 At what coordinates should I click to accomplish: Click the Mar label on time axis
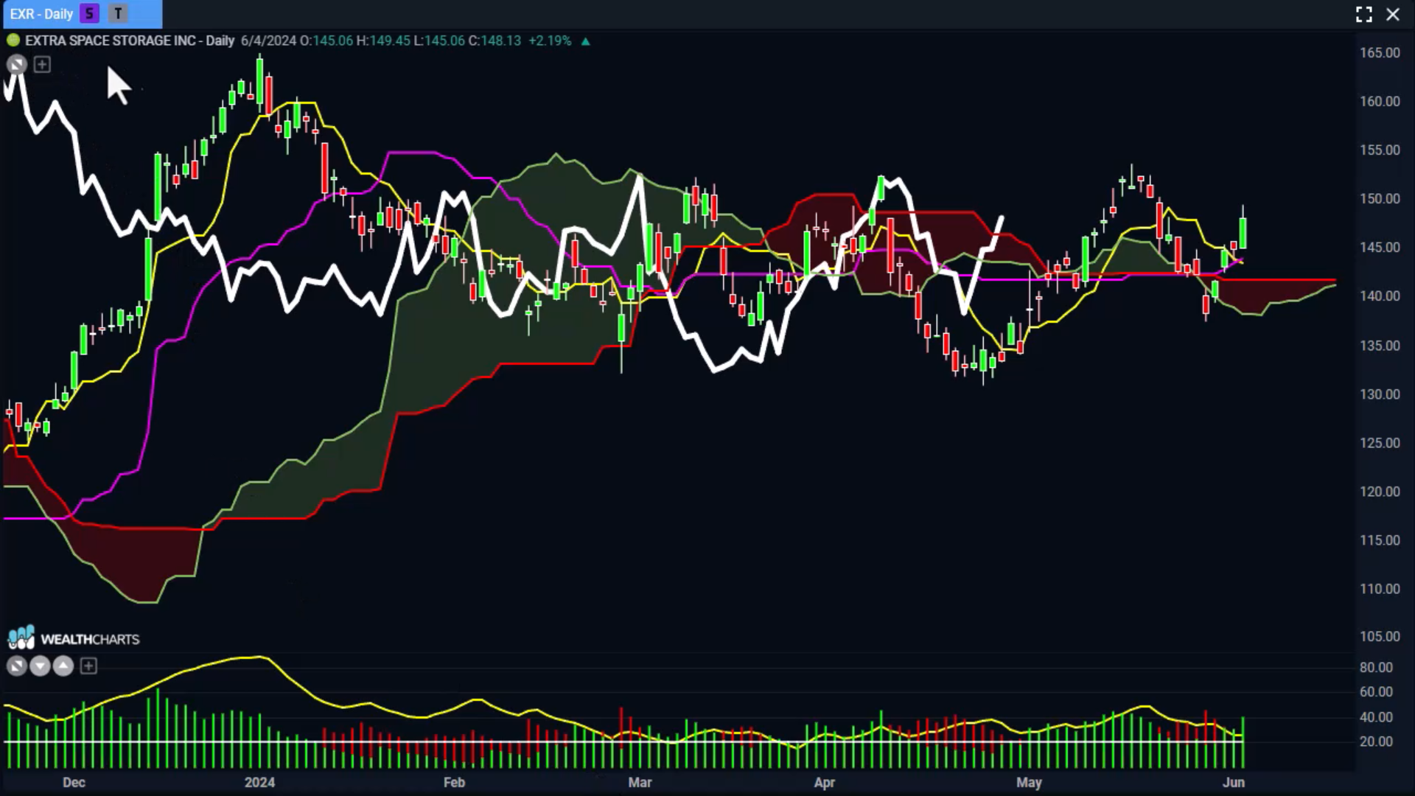click(x=640, y=783)
